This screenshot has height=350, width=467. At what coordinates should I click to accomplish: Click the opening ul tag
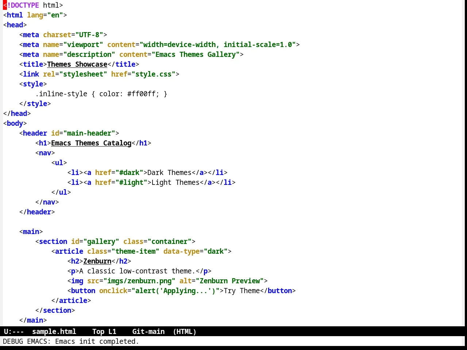point(59,163)
